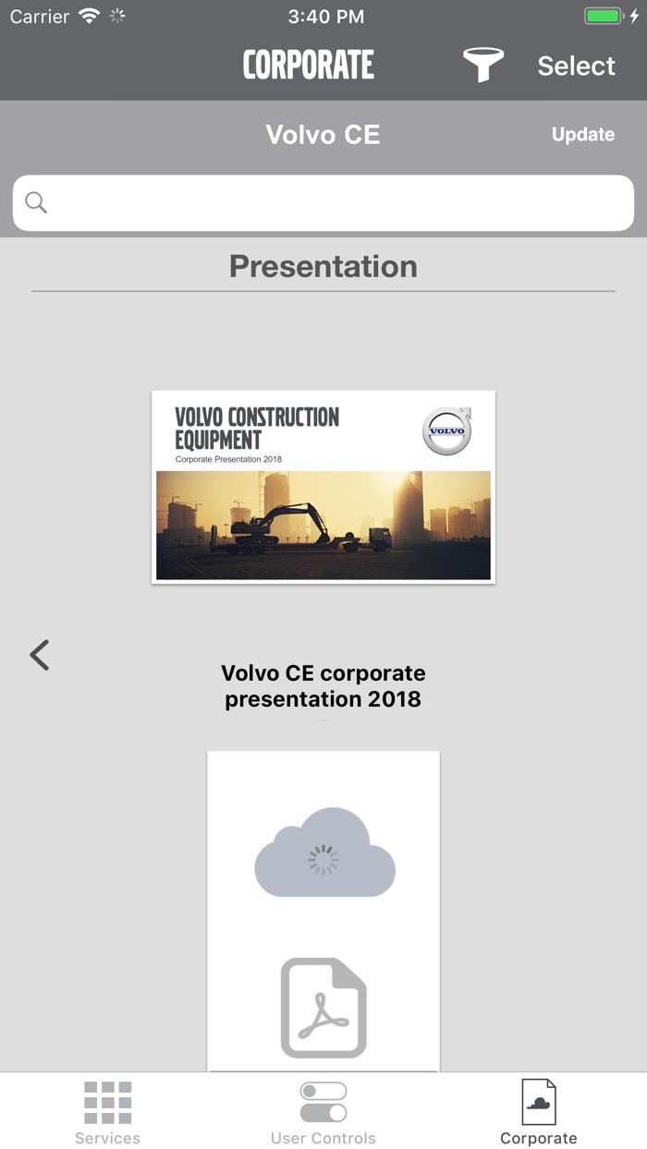Tap the Volvo CE corporate presentation 2018 title
Screen dimensions: 647x1149
coord(323,686)
